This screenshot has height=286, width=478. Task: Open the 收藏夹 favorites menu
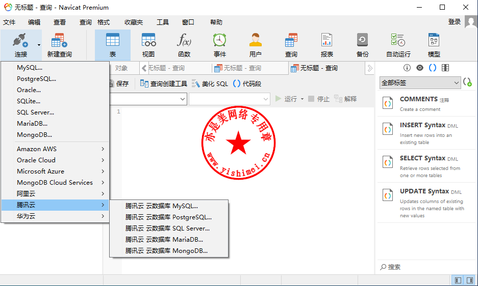pyautogui.click(x=134, y=22)
